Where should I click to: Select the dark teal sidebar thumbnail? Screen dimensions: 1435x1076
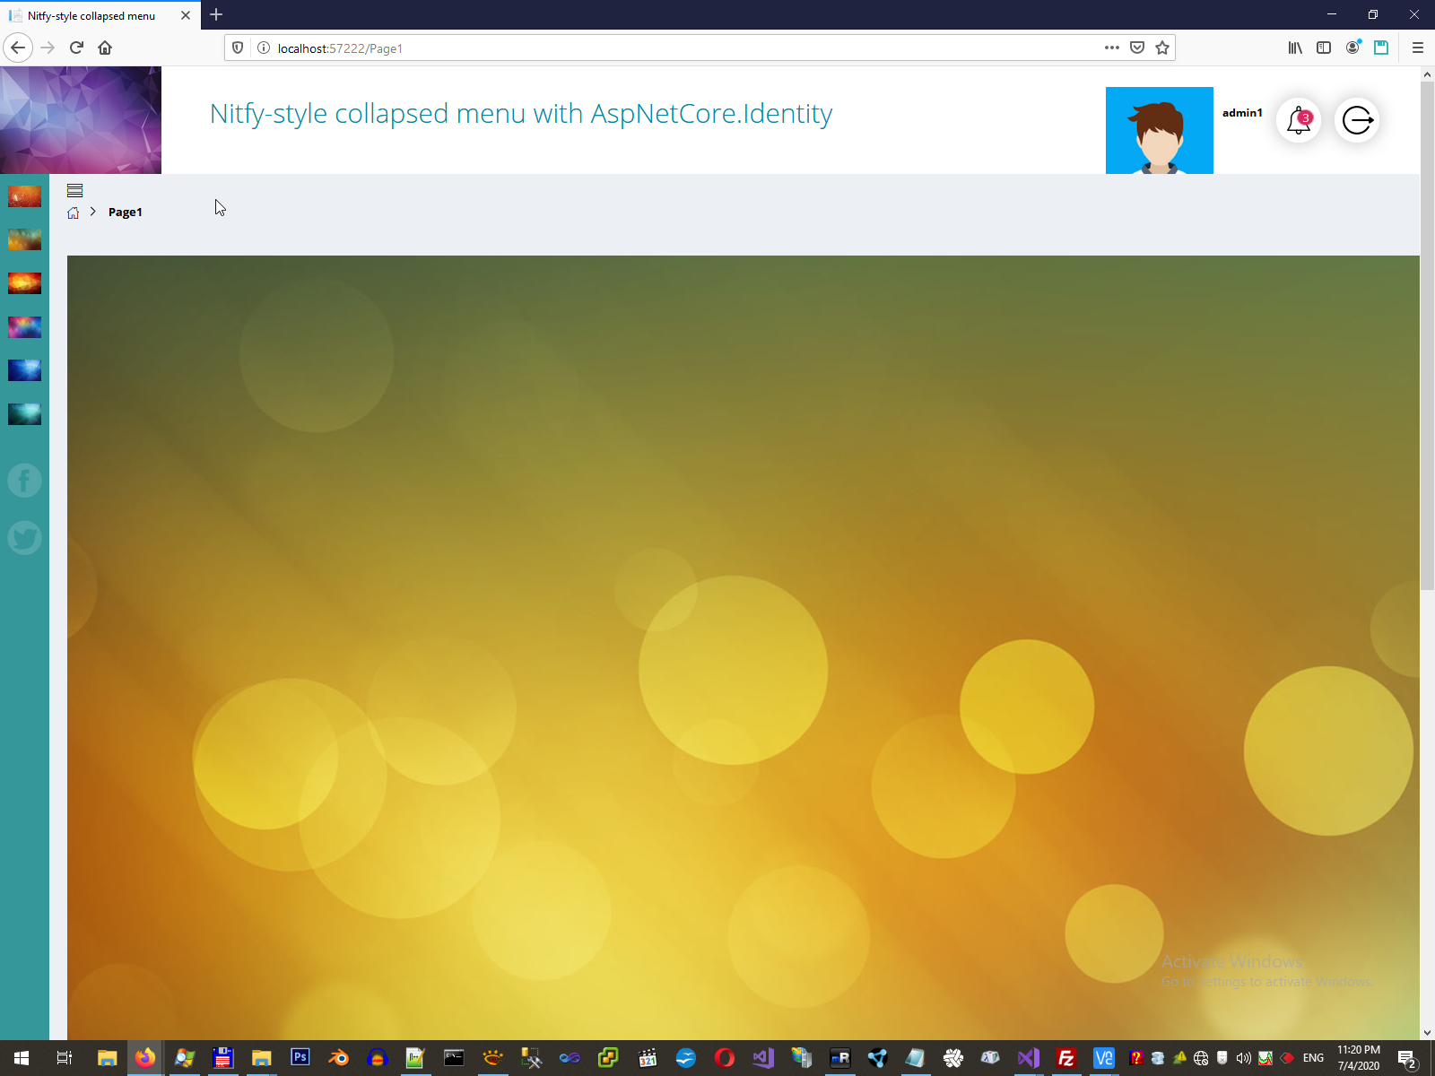coord(24,414)
